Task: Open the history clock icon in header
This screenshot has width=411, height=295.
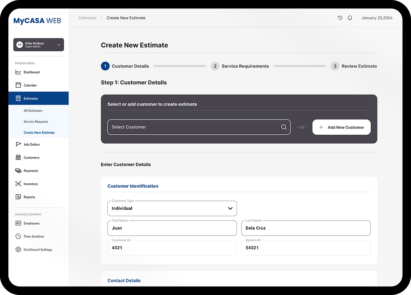Action: pyautogui.click(x=340, y=18)
